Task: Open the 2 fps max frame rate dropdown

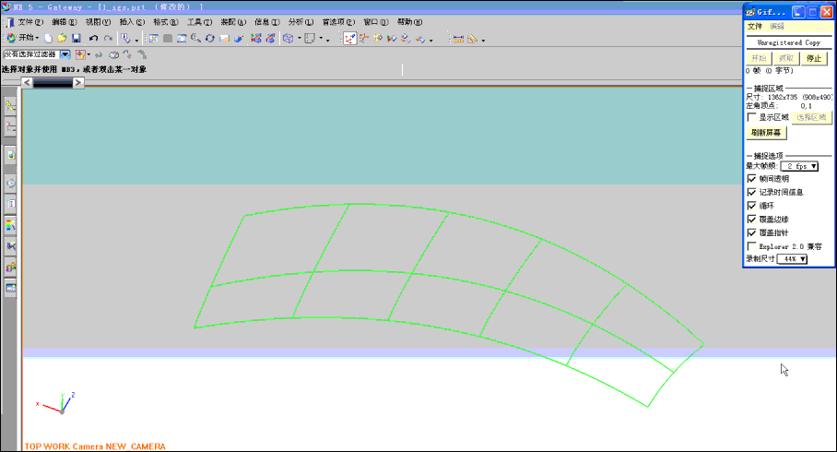Action: click(x=799, y=166)
